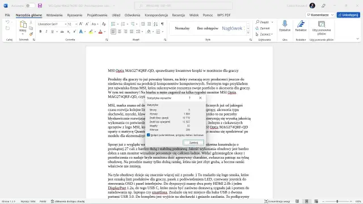
Task: Switch to print layout view in status bar
Action: (x=307, y=201)
